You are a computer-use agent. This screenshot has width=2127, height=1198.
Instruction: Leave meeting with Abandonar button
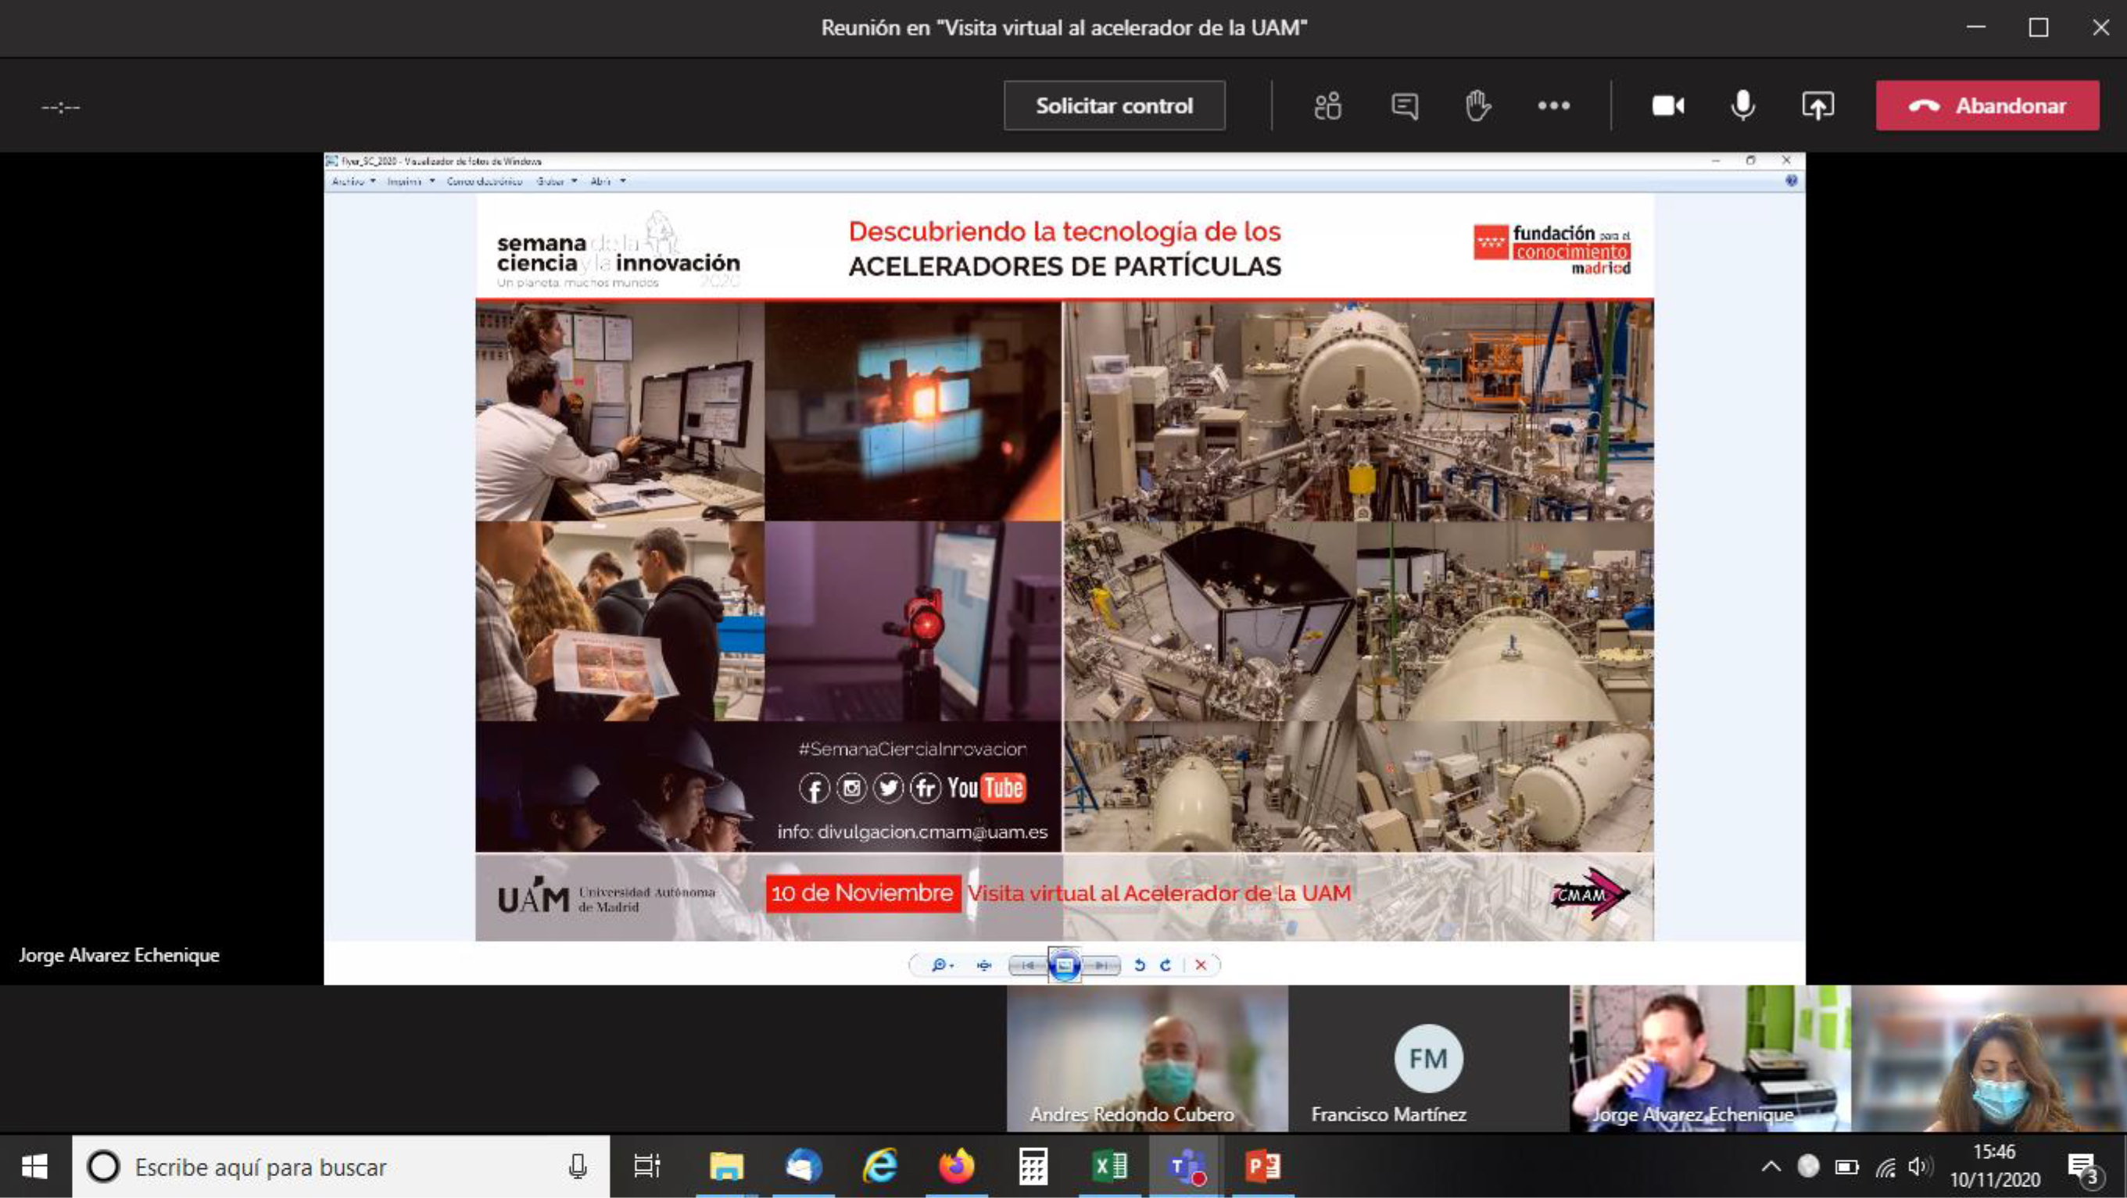(x=1986, y=105)
